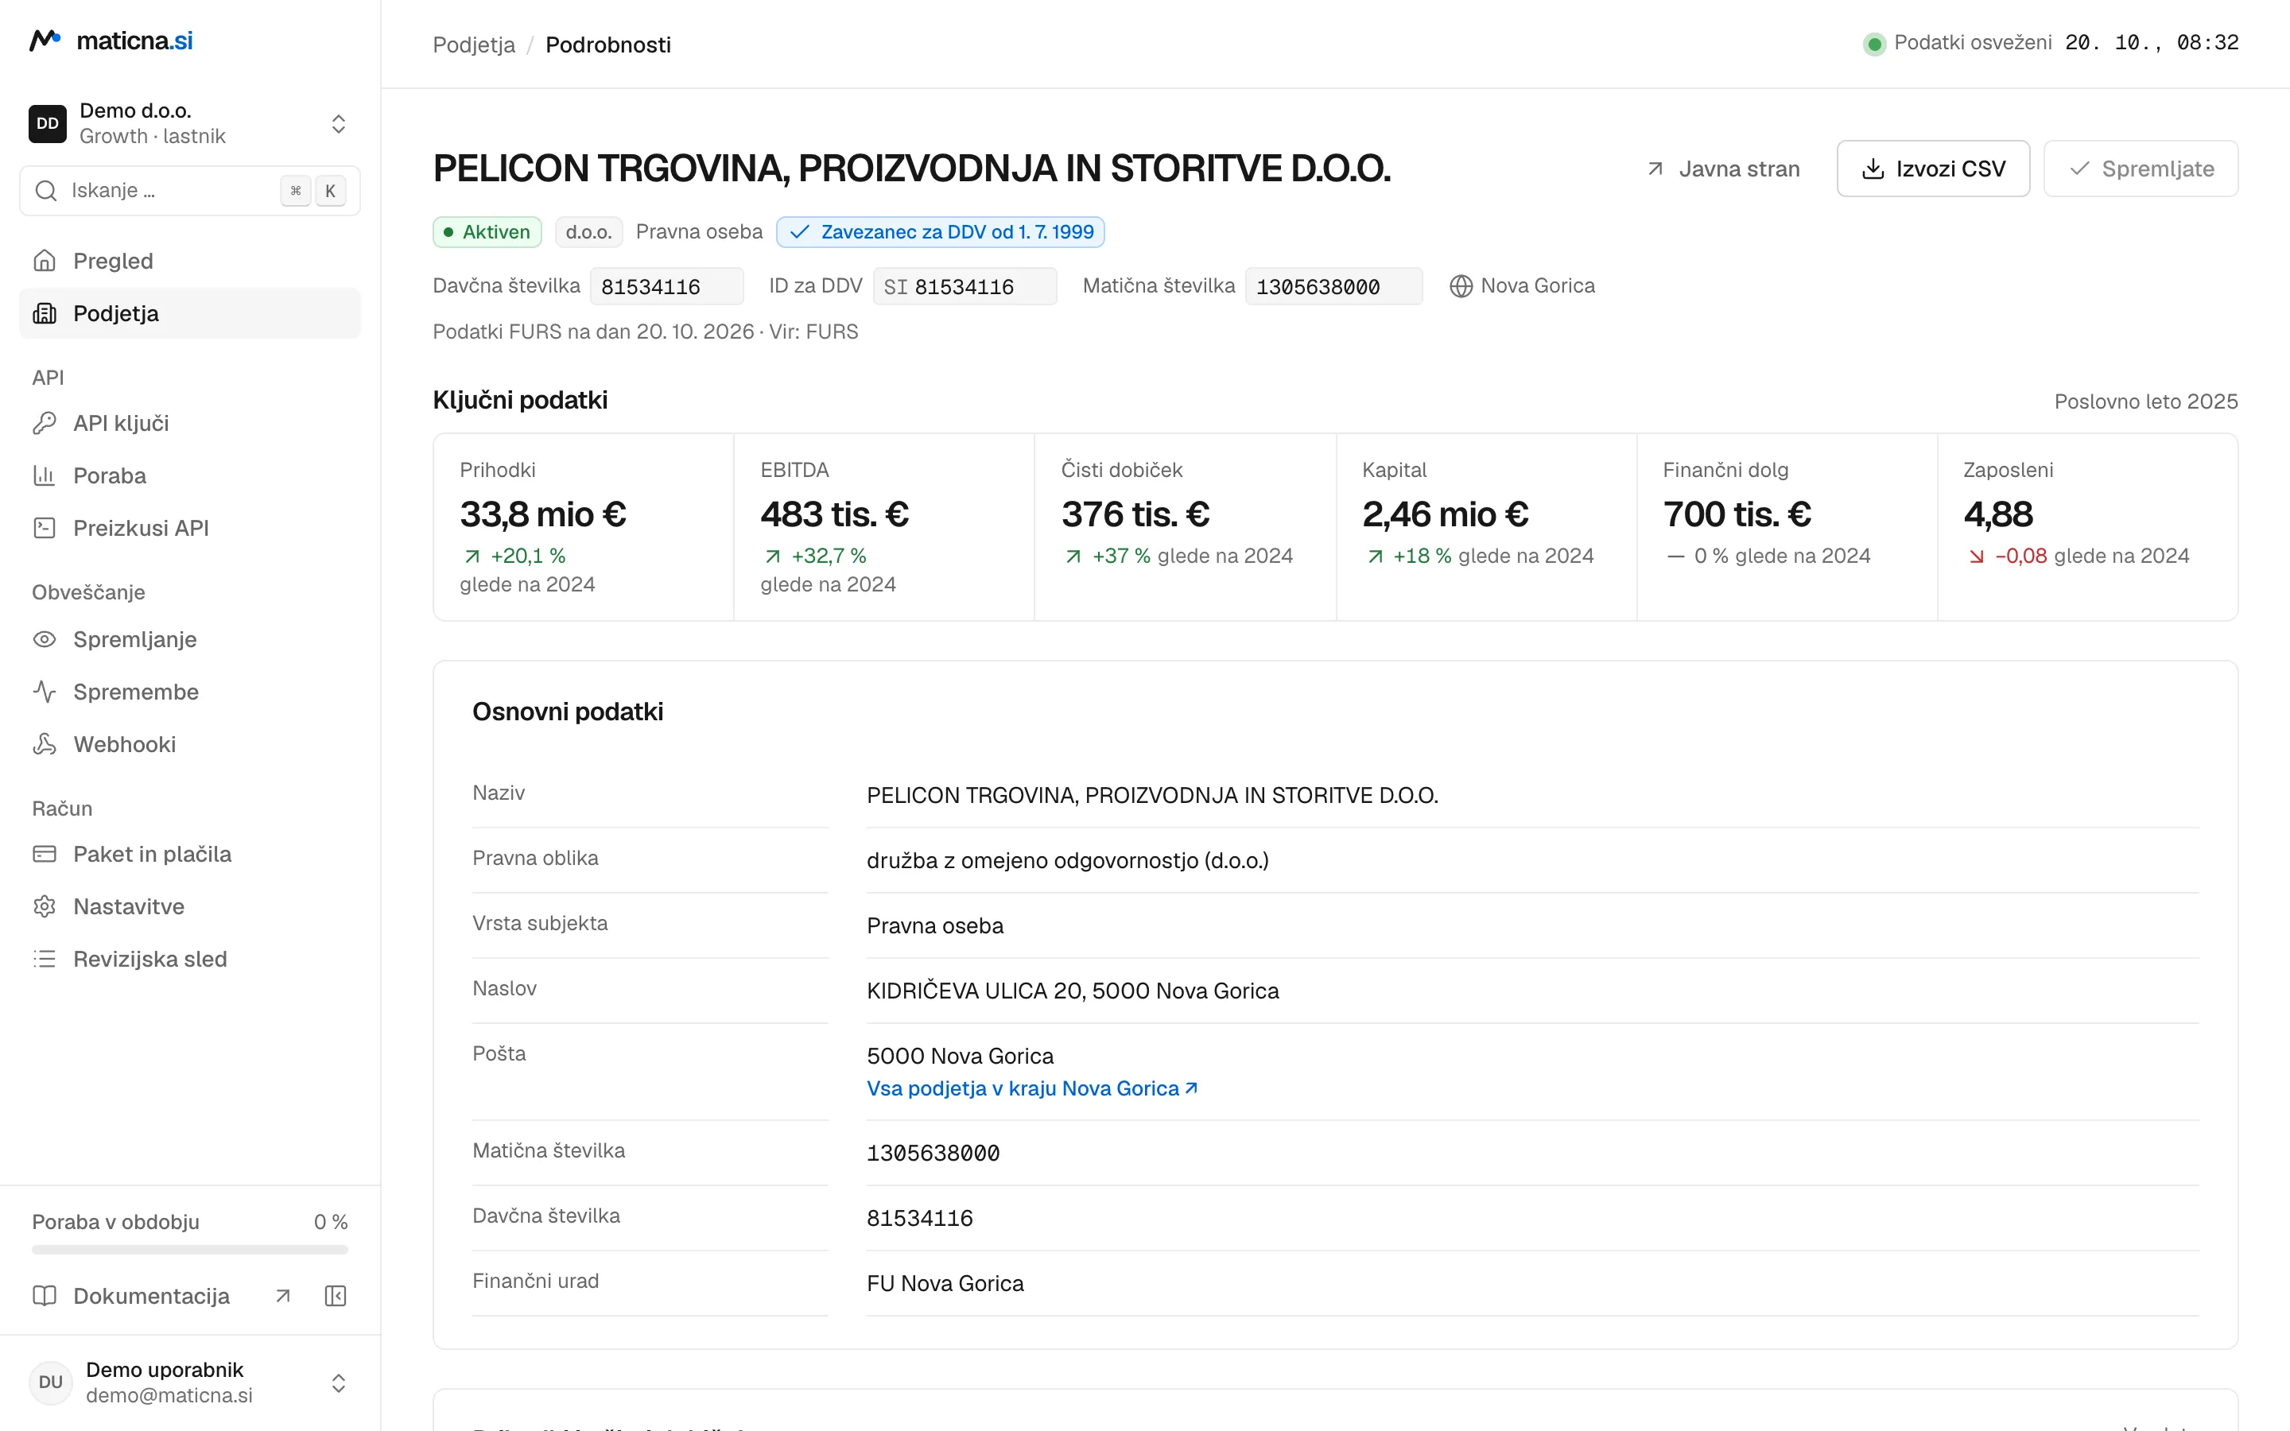Click the green Podatki osveženi status dot

click(1873, 44)
